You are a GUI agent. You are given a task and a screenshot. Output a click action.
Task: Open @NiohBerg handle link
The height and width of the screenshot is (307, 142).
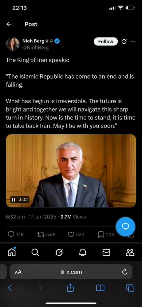pyautogui.click(x=35, y=48)
